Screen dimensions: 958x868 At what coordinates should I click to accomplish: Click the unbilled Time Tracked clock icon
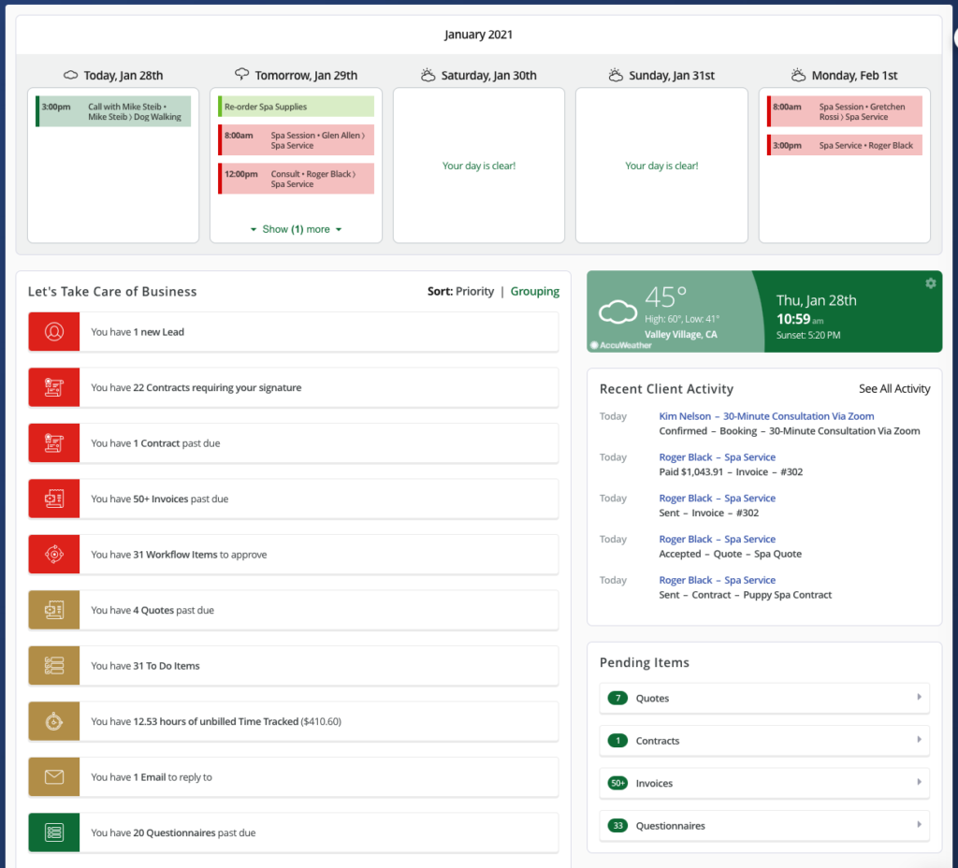coord(54,721)
